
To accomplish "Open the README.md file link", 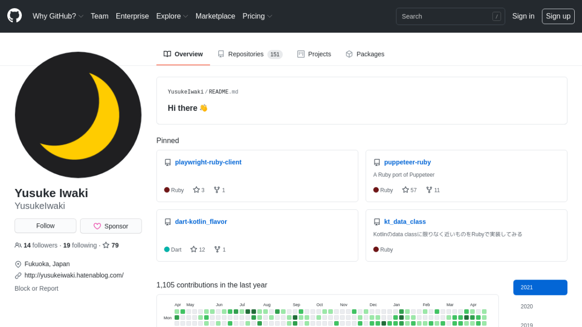I will point(224,92).
